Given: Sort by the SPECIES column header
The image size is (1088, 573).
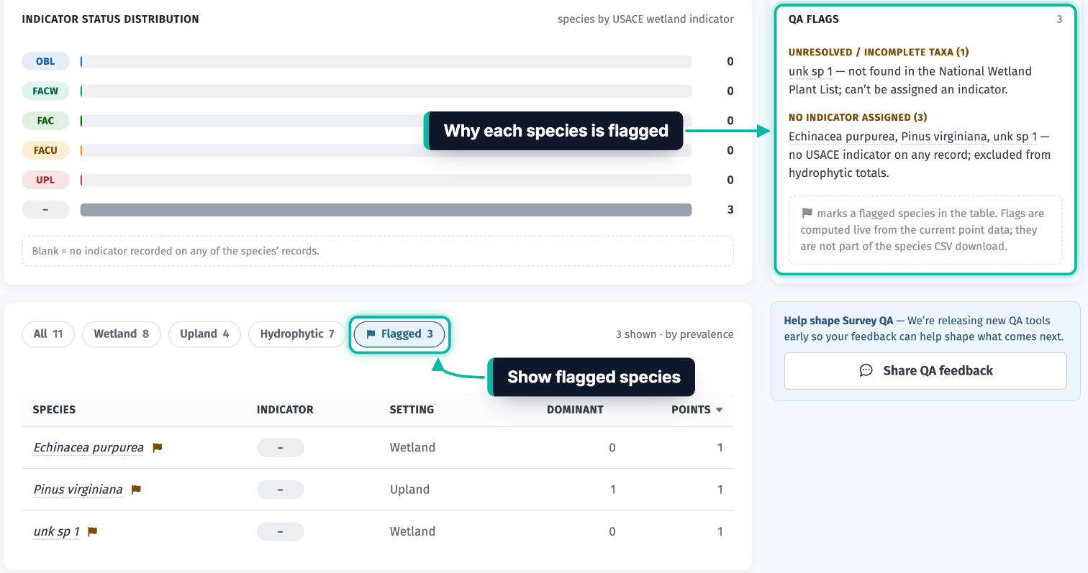Looking at the screenshot, I should (54, 410).
